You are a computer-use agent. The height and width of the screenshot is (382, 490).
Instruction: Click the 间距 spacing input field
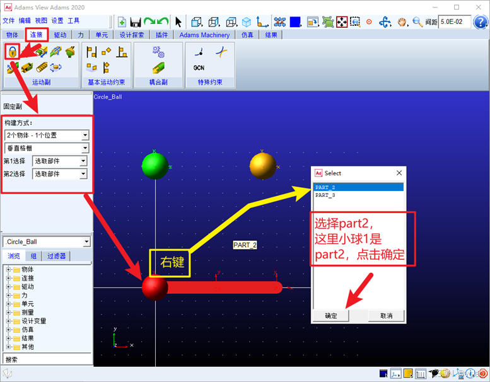point(455,22)
